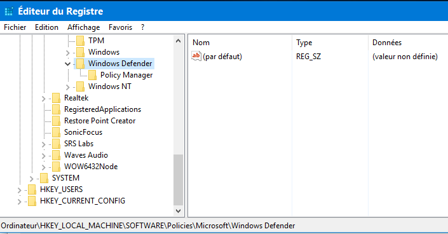Click the tree scrollbar down arrow
This screenshot has height=234, width=448.
[x=179, y=211]
